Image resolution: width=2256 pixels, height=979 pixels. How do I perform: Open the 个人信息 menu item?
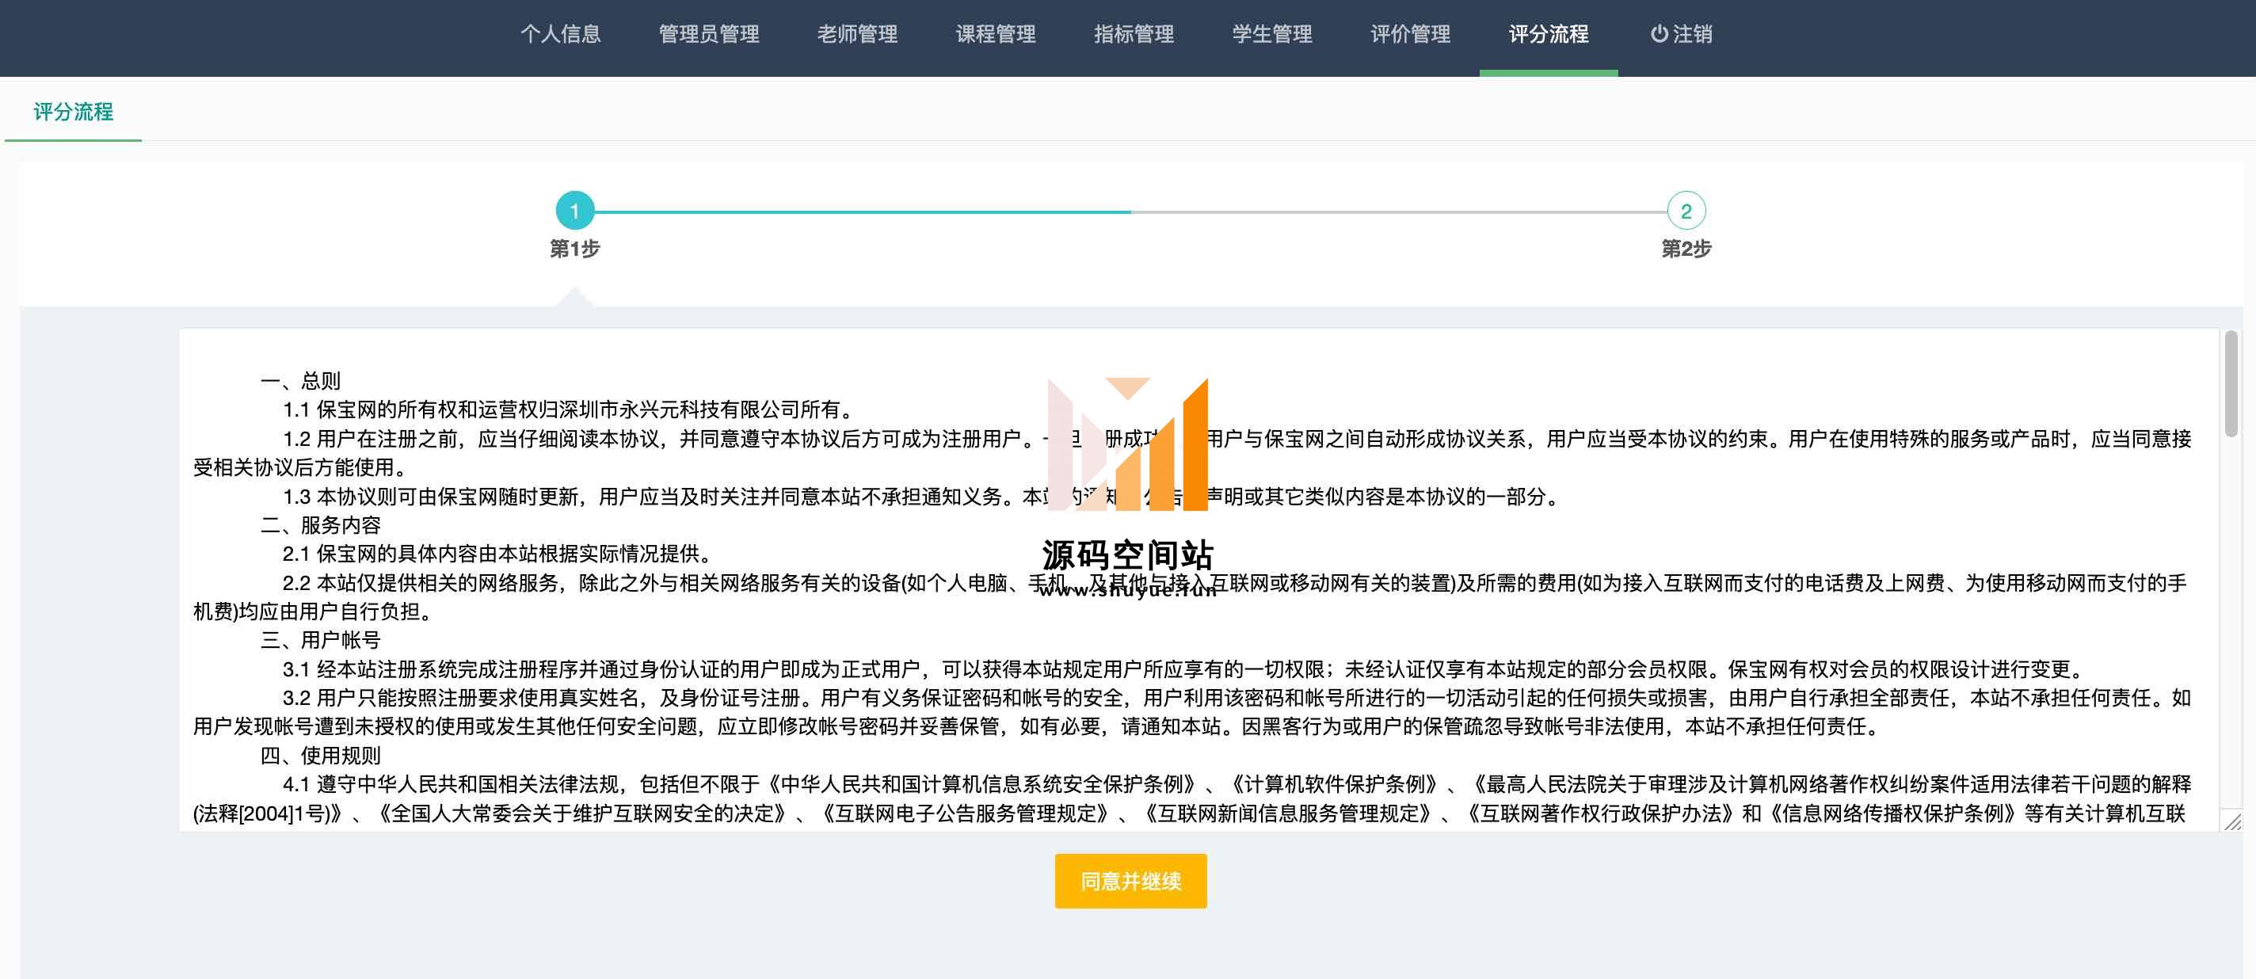click(x=561, y=34)
